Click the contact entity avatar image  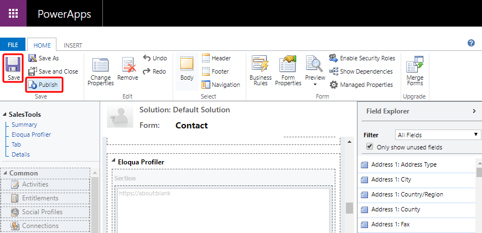(120, 116)
